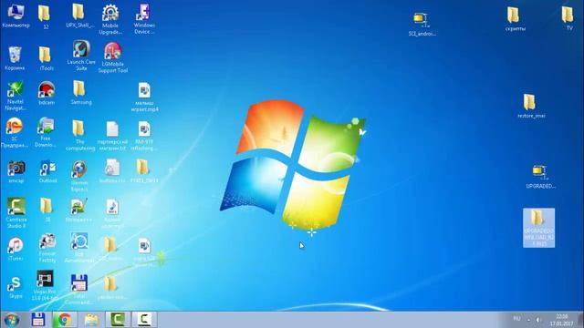Select the Free Download shortcut
Image resolution: width=584 pixels, height=328 pixels.
pyautogui.click(x=46, y=132)
